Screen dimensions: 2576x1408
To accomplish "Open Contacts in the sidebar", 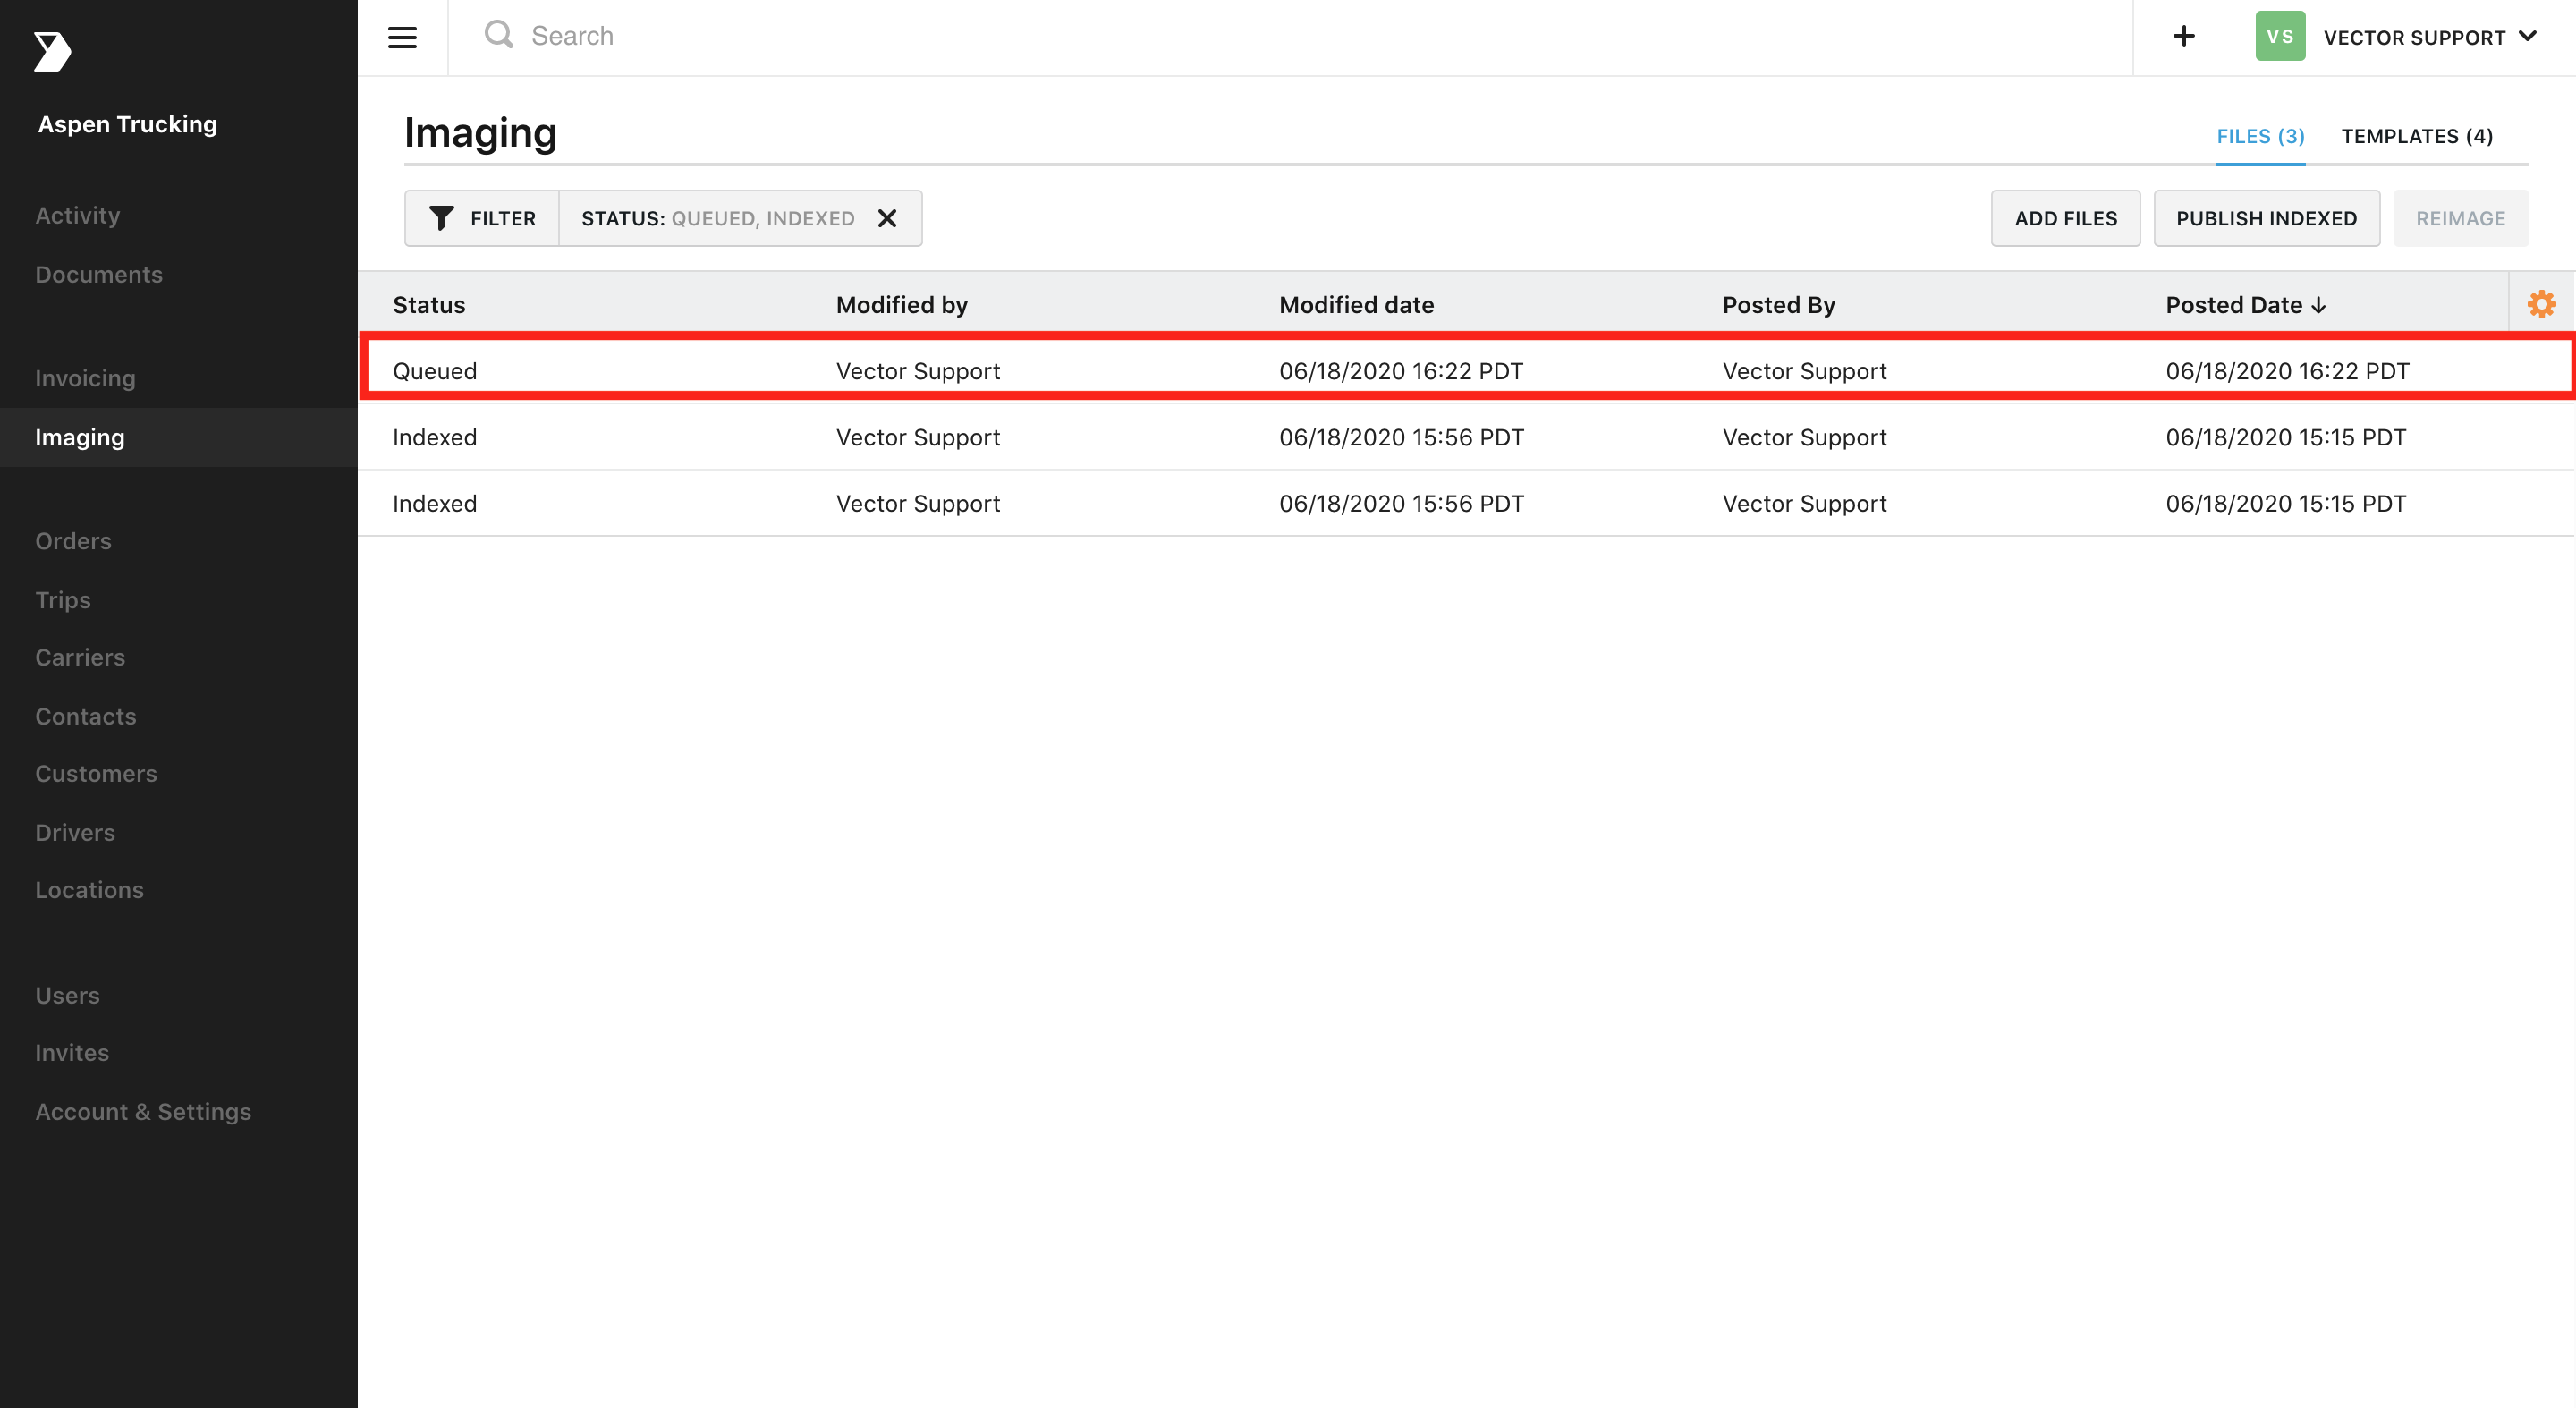I will click(86, 716).
